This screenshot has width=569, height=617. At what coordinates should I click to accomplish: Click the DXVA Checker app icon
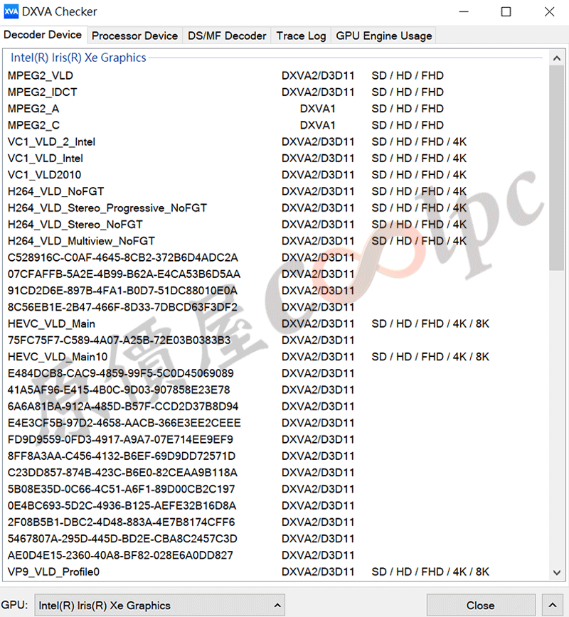point(11,12)
